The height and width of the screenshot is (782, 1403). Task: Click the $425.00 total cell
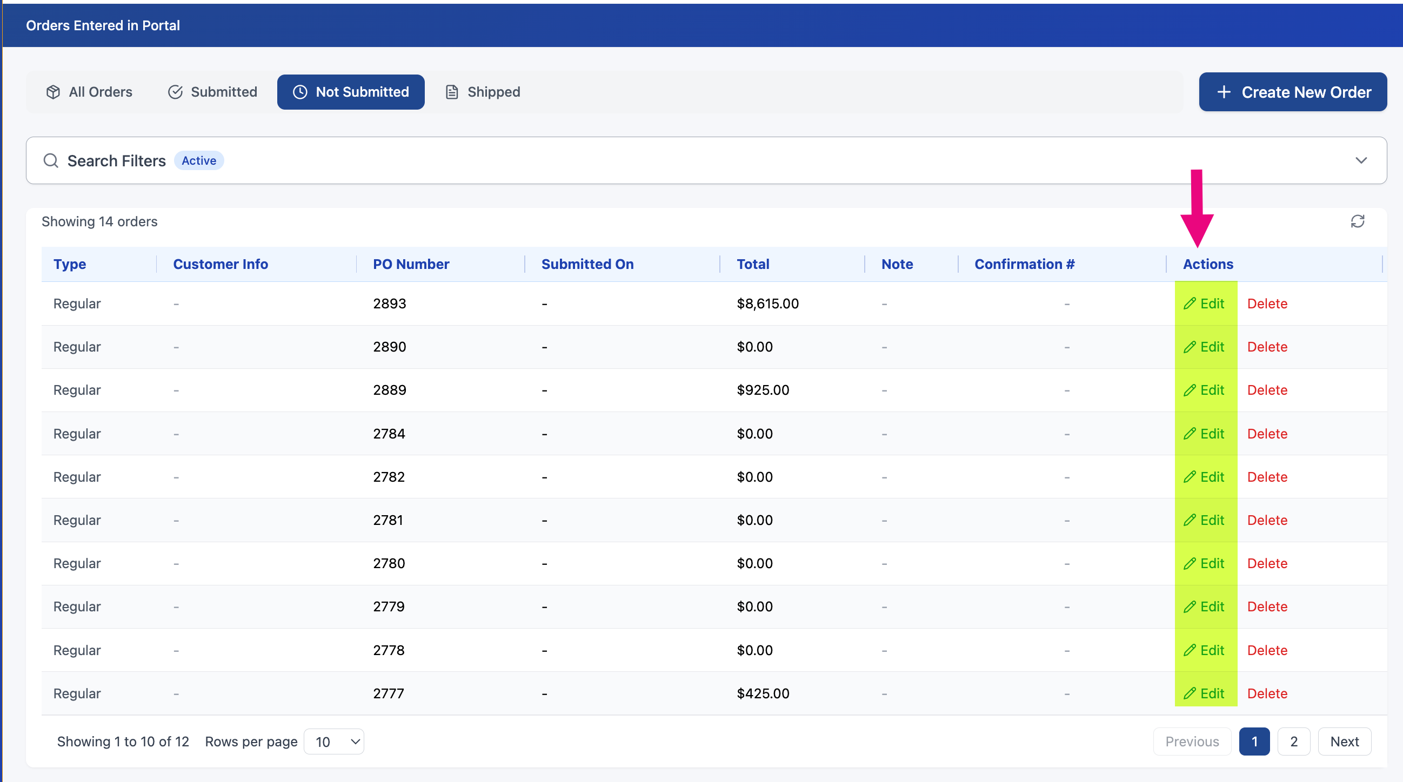tap(763, 693)
